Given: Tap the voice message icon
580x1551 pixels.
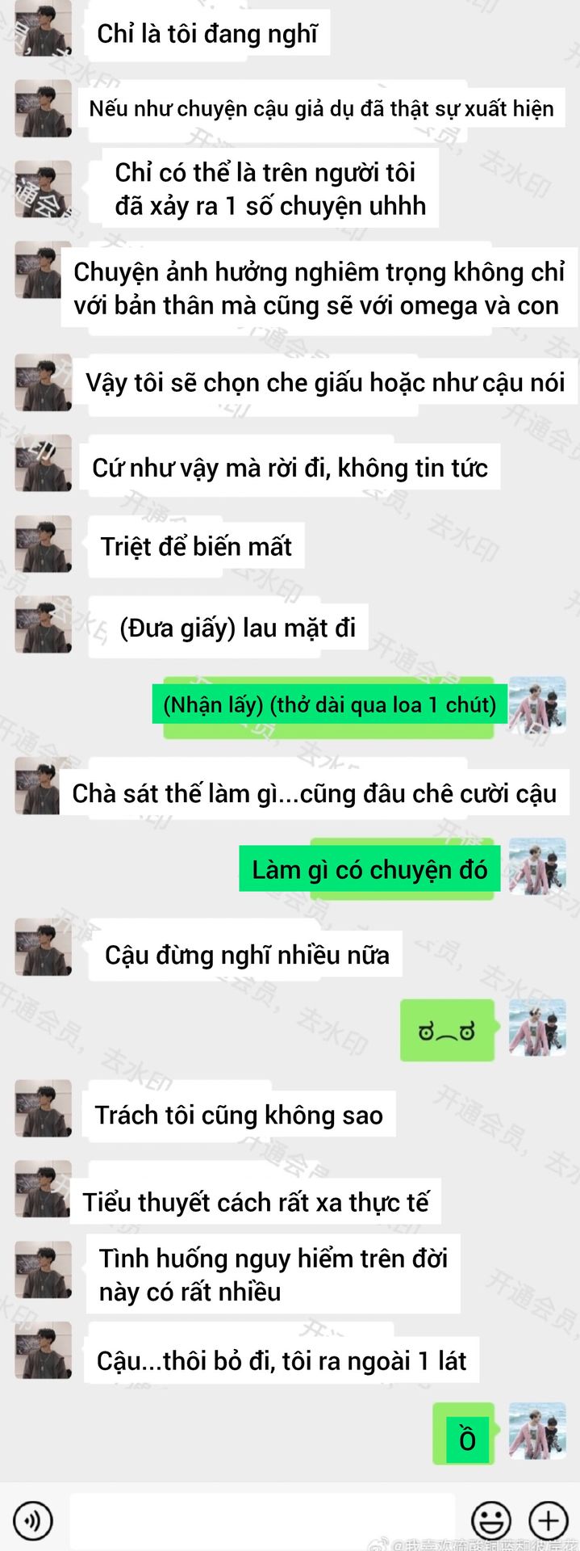Looking at the screenshot, I should point(33,1519).
